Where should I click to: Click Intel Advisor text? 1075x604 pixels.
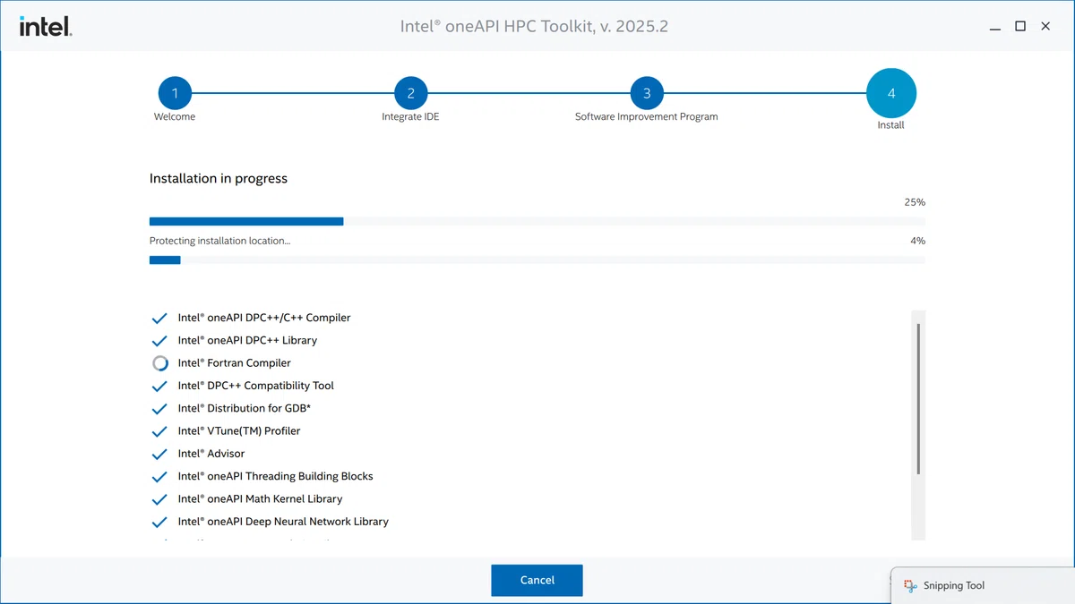pyautogui.click(x=211, y=454)
